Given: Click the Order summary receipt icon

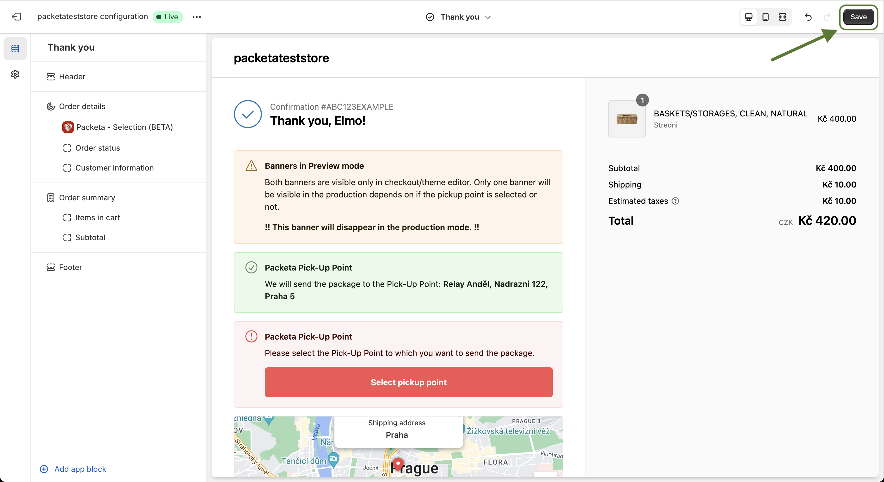Looking at the screenshot, I should (51, 198).
